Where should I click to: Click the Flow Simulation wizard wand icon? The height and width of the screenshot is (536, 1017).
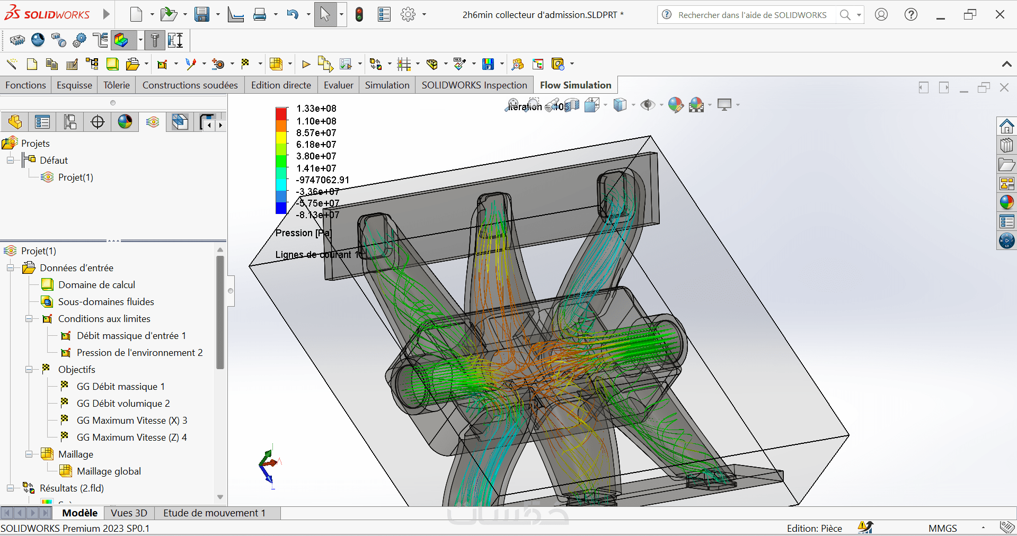12,64
